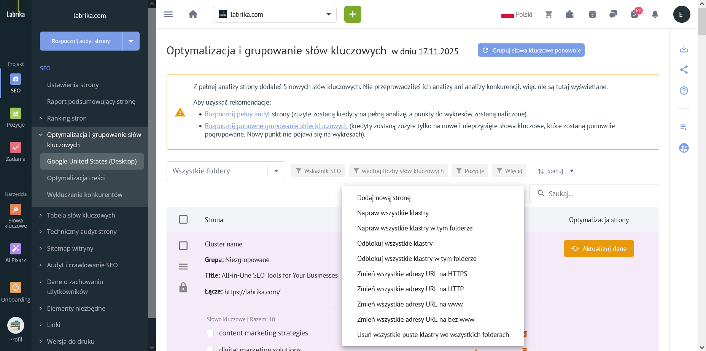Screen dimensions: 706x351
Task: Check the select-all checkbox in table header
Action: click(x=183, y=219)
